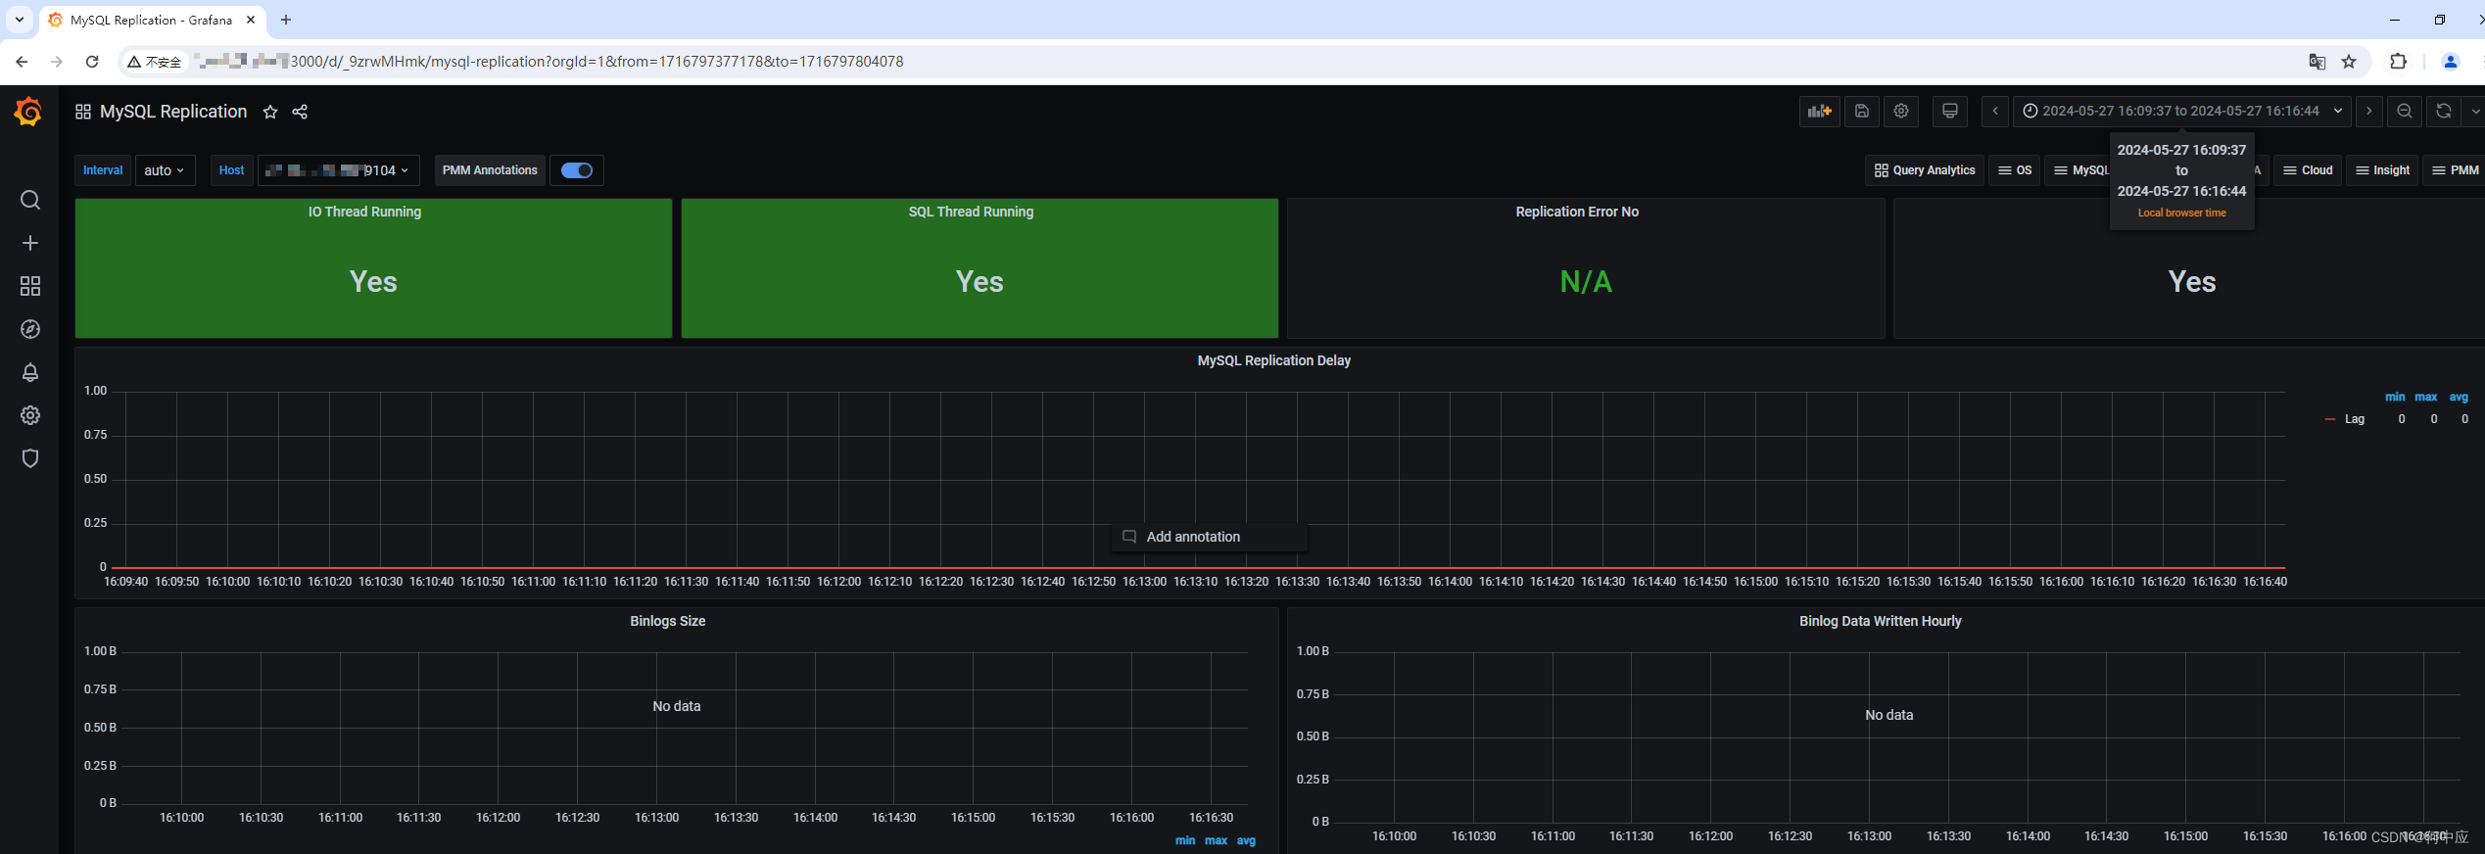This screenshot has height=854, width=2485.
Task: Switch to MySQL Replication browser tab
Action: (152, 20)
